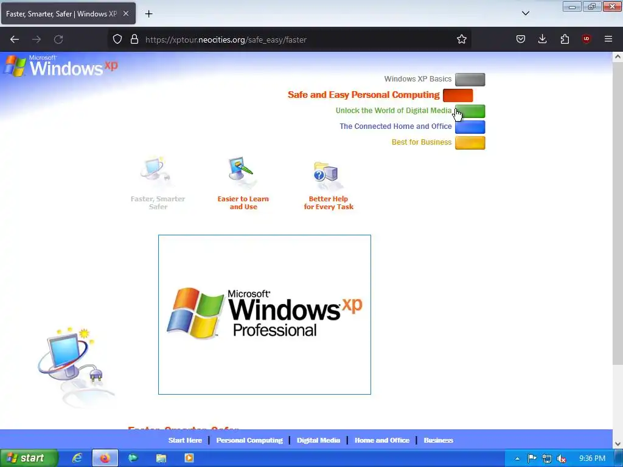The width and height of the screenshot is (623, 467).
Task: View site info via the padlock icon
Action: [x=134, y=40]
